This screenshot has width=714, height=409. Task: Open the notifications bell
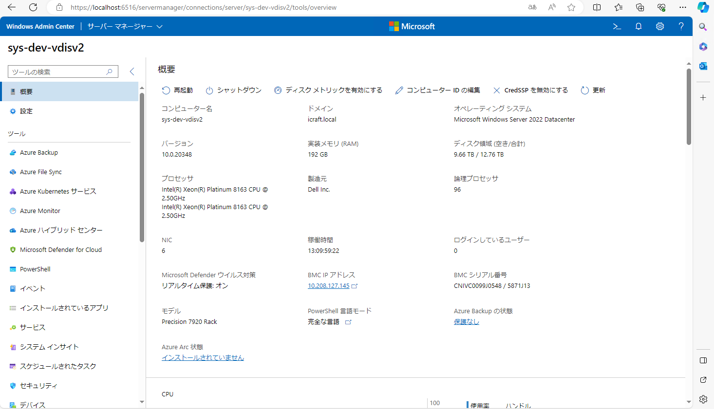pyautogui.click(x=639, y=26)
